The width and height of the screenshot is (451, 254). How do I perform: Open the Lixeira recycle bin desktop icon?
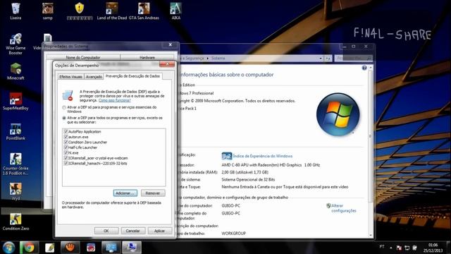click(16, 11)
